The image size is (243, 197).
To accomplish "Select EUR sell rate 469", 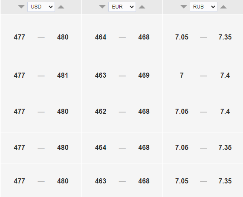I will [x=144, y=76].
